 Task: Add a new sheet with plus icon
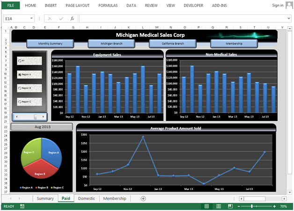(x=143, y=198)
